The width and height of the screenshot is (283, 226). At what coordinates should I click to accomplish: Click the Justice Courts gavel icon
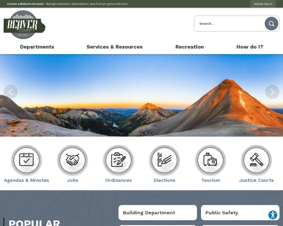click(256, 160)
